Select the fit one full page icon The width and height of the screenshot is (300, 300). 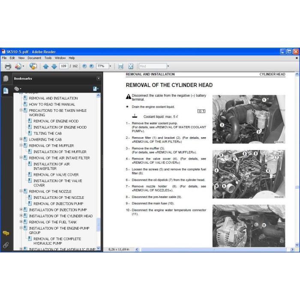(x=131, y=66)
